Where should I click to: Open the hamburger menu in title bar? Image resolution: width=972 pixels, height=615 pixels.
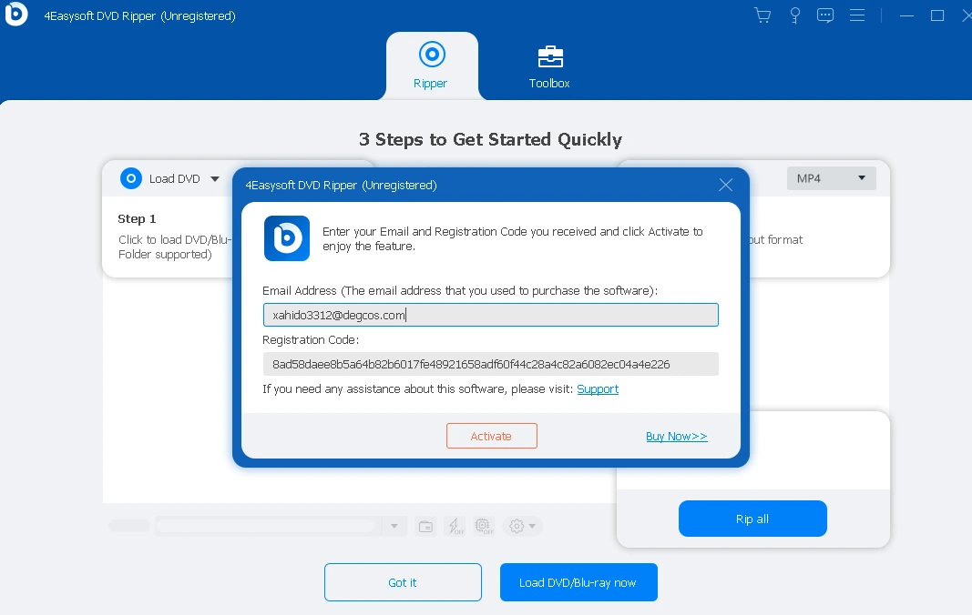[x=857, y=15]
